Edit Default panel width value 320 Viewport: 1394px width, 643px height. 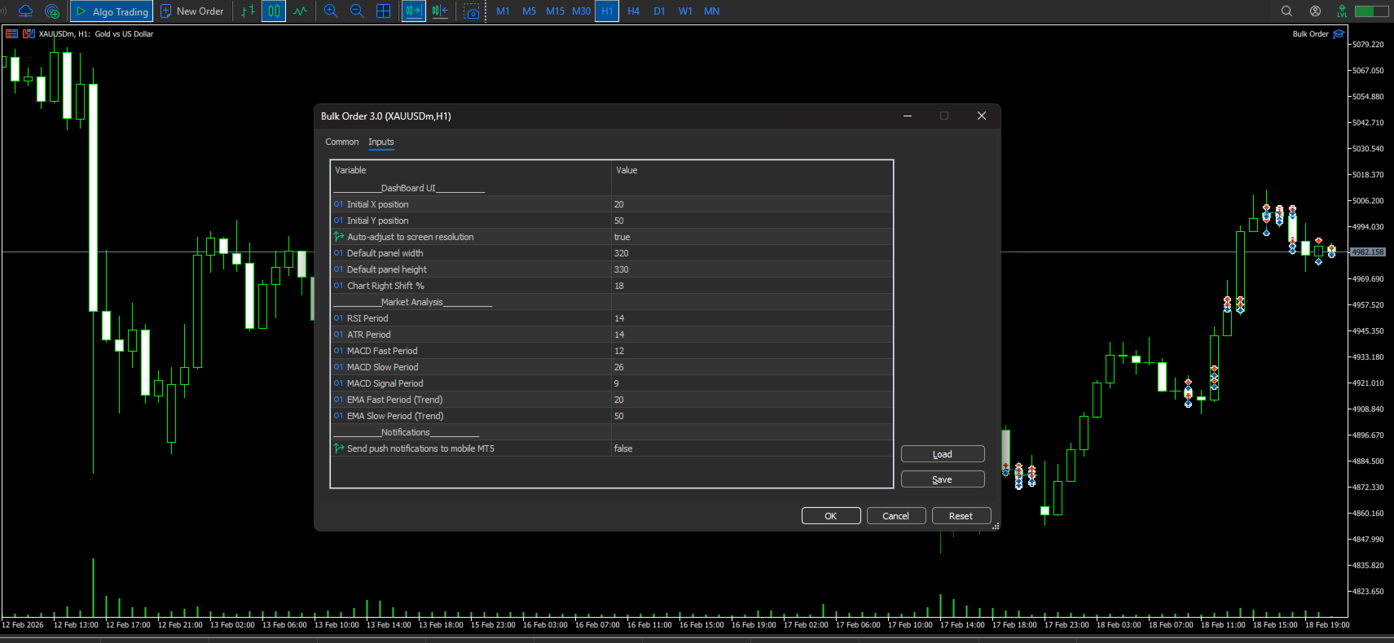(x=752, y=253)
